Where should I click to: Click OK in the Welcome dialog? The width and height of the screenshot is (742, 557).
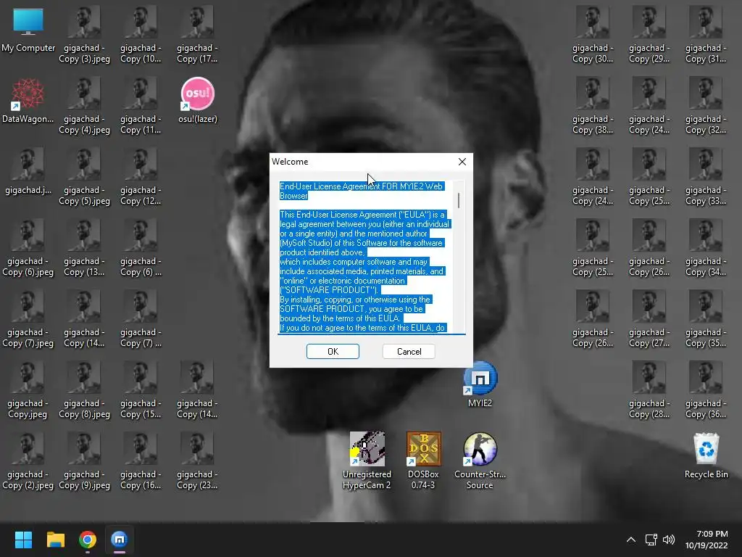333,352
